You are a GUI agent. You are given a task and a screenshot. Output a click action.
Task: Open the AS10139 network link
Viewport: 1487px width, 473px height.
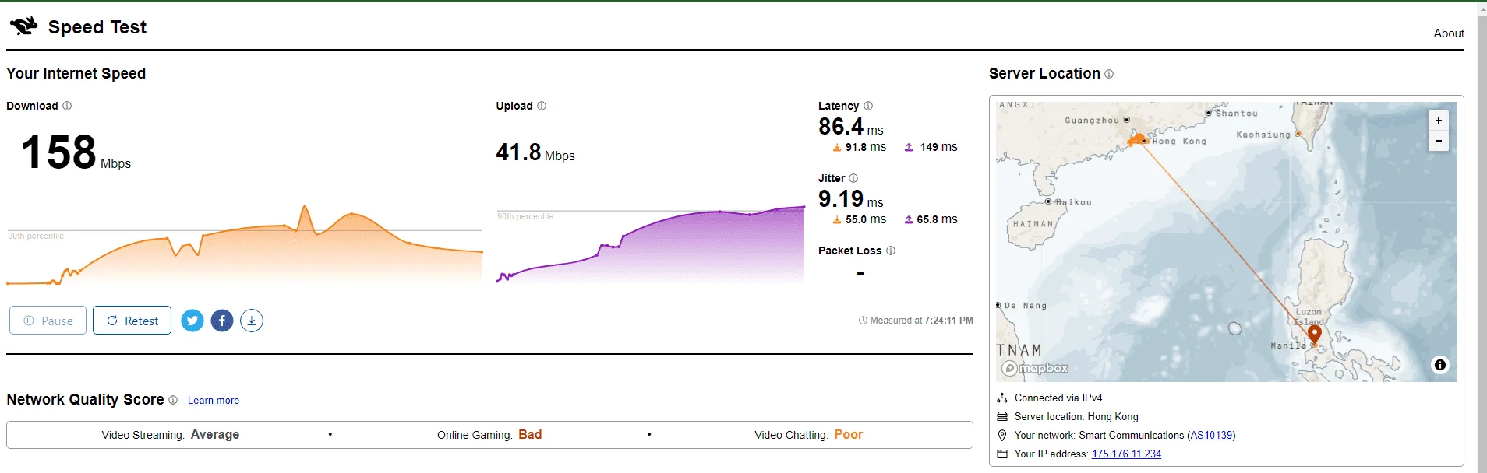coord(1211,436)
